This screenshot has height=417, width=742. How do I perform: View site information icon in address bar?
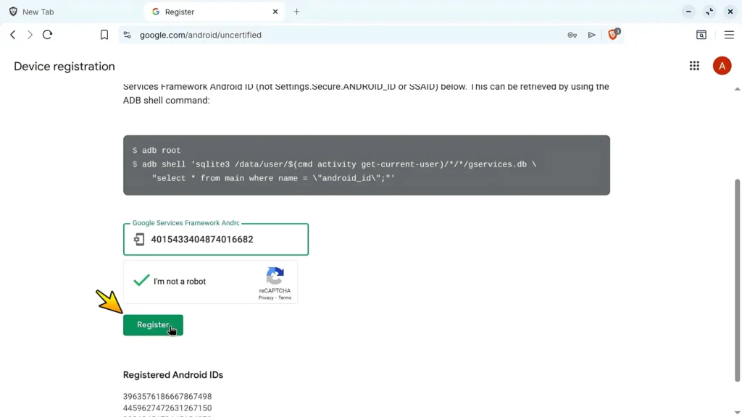[127, 35]
